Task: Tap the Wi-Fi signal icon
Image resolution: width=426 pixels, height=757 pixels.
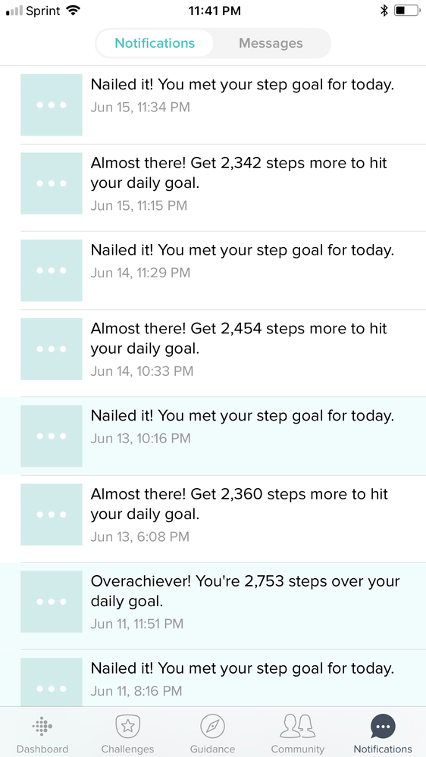Action: [x=73, y=10]
